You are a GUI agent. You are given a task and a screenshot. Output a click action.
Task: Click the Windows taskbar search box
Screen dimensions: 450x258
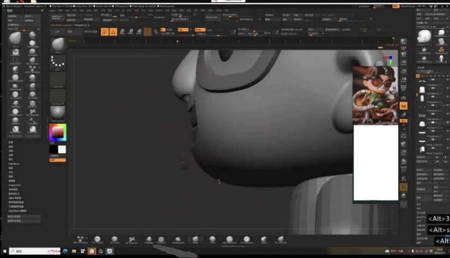30,251
